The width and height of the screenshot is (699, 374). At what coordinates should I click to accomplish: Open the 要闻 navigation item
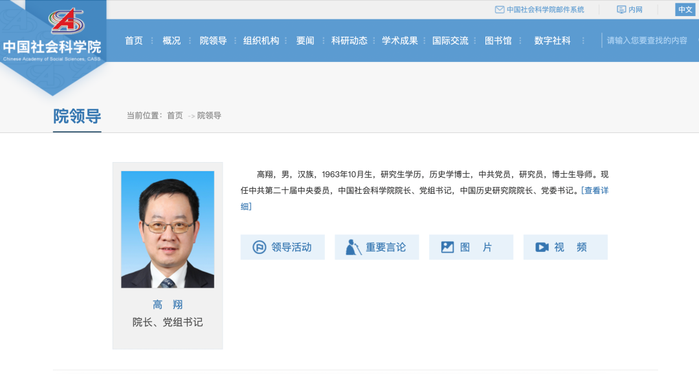click(x=305, y=41)
